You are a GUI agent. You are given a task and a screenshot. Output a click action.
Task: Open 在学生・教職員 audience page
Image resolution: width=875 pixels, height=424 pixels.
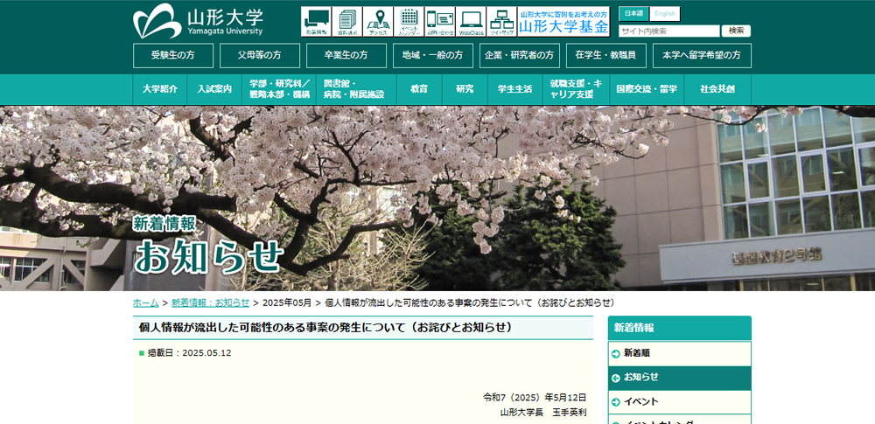click(x=606, y=56)
